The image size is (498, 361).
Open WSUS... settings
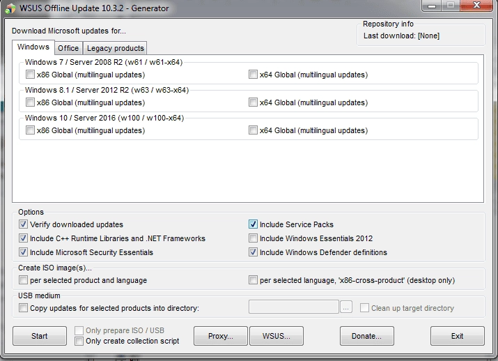277,336
